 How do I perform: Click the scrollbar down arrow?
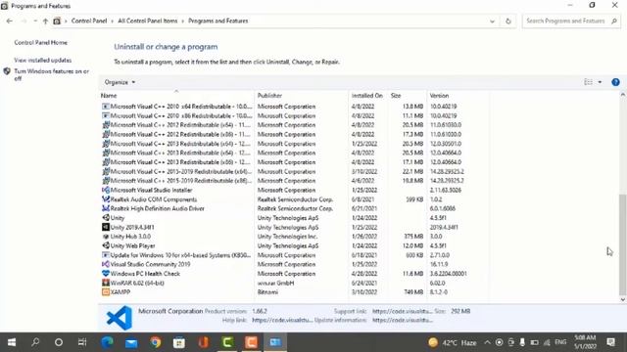[622, 300]
